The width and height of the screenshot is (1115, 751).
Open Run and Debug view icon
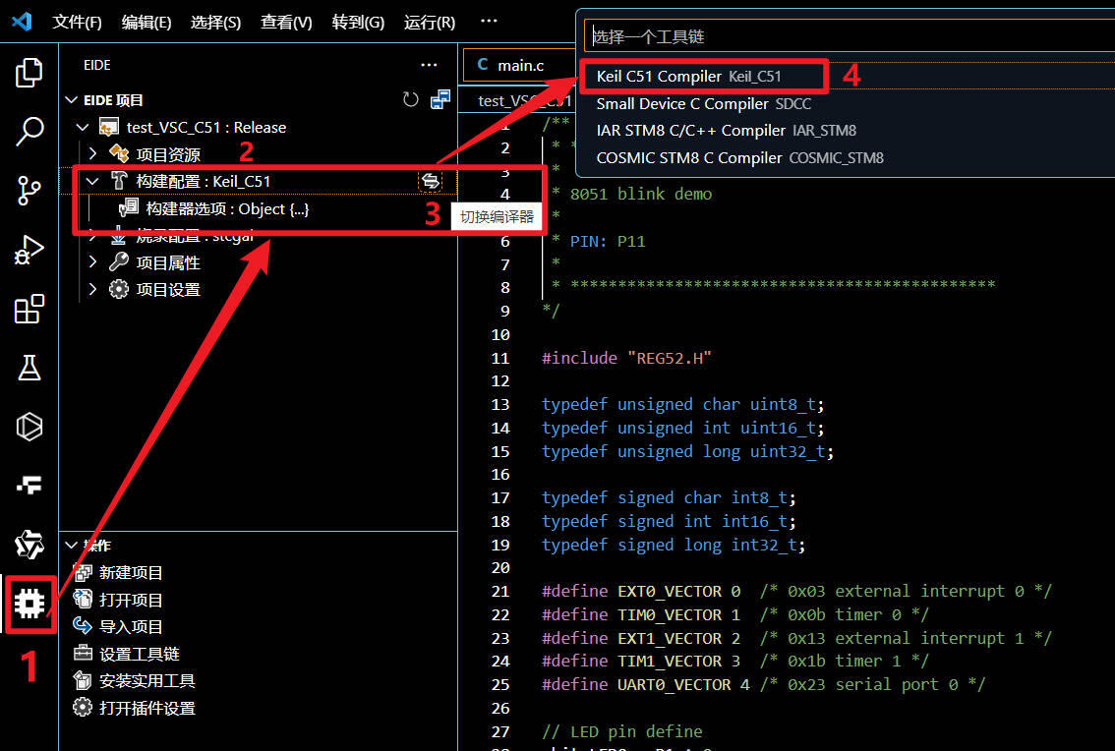tap(29, 250)
